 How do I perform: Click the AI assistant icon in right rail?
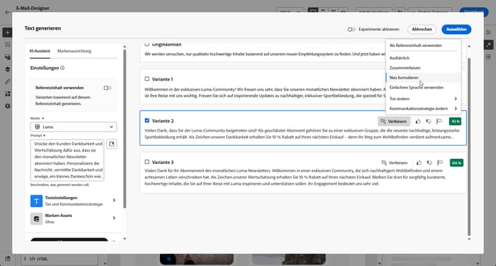click(x=489, y=44)
